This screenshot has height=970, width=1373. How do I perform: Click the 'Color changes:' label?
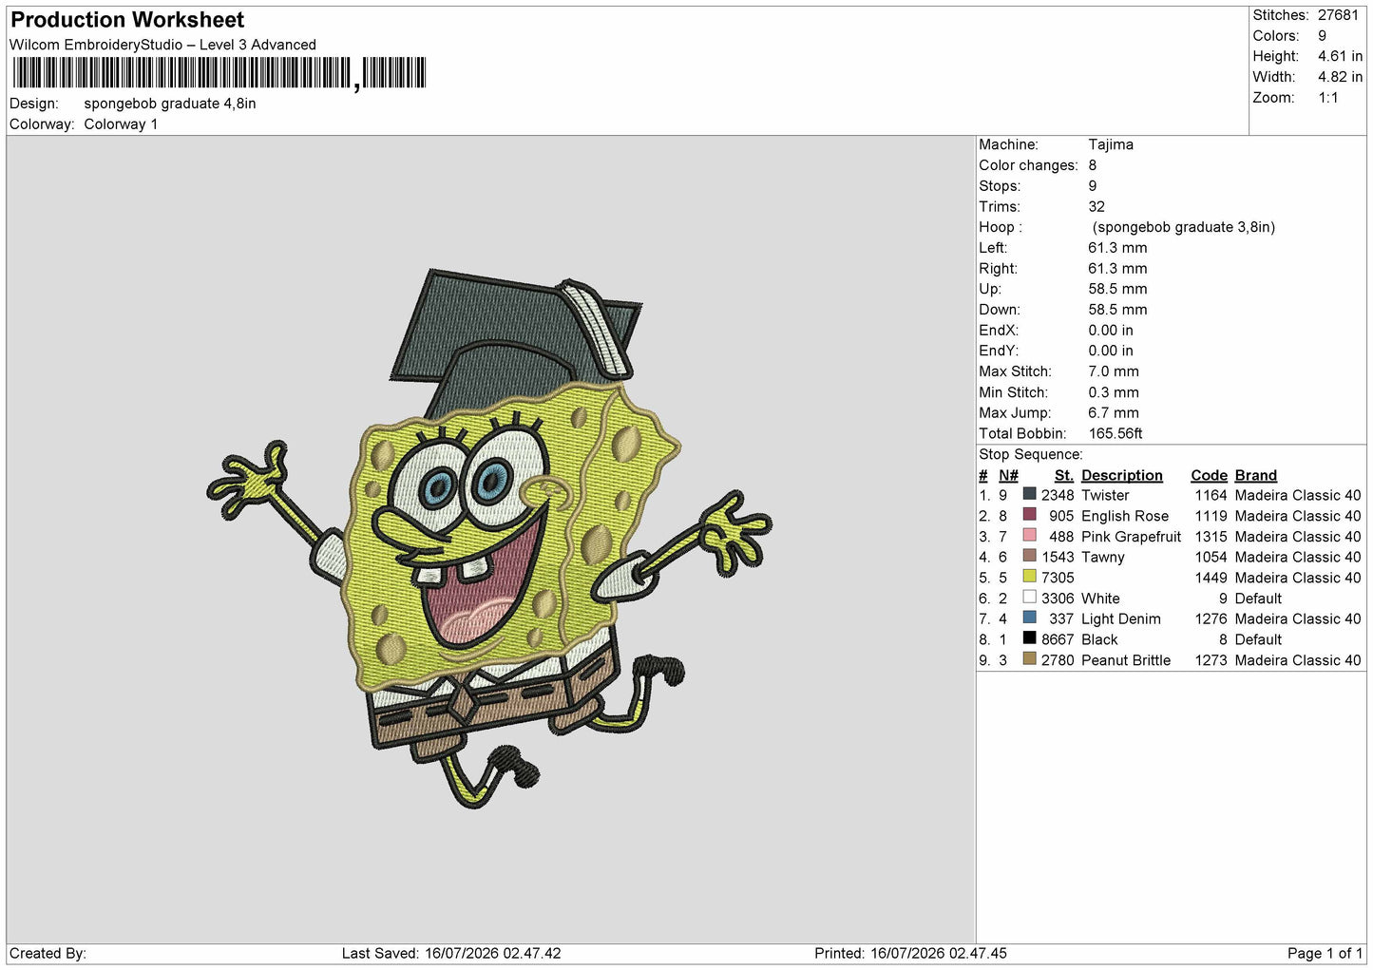pyautogui.click(x=1028, y=165)
